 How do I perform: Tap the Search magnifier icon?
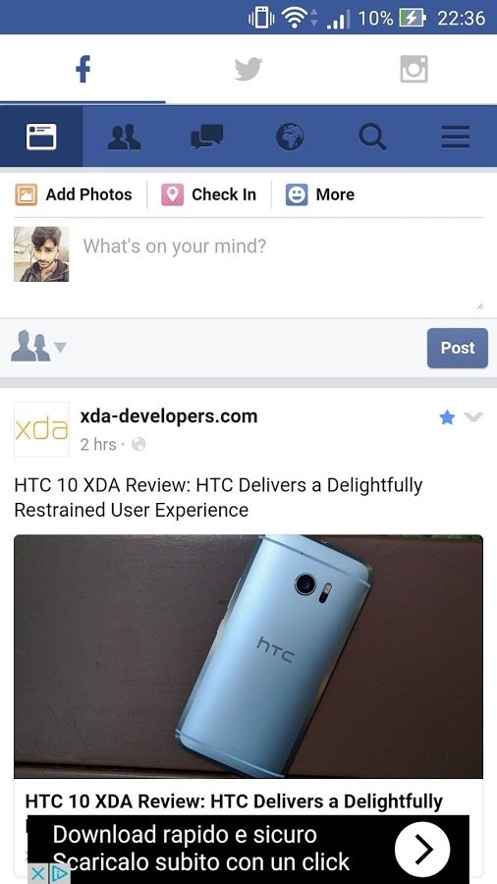372,137
